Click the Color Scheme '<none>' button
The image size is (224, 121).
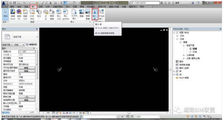tap(27, 97)
